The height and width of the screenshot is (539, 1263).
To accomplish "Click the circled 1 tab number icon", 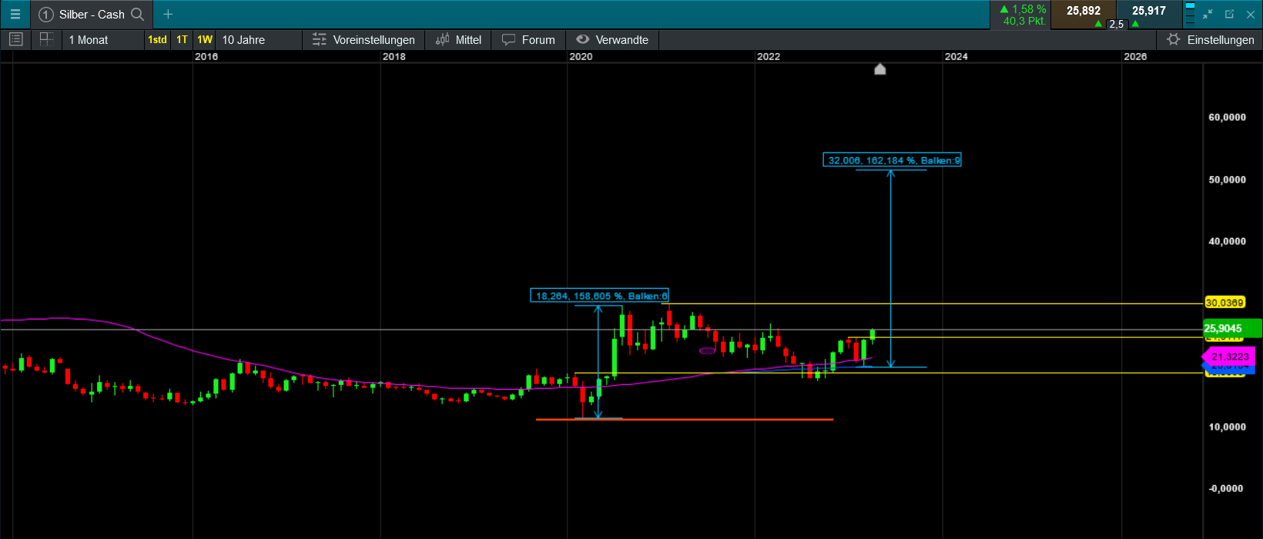I will [x=46, y=15].
